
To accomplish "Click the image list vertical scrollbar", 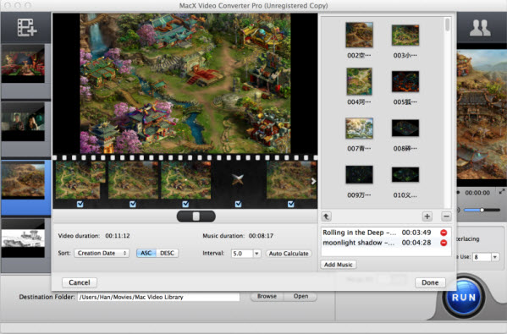I will (x=448, y=25).
